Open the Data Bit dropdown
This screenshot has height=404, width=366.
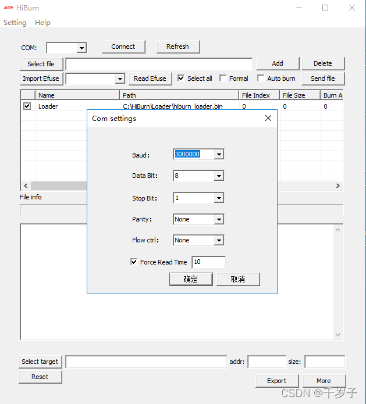[219, 176]
